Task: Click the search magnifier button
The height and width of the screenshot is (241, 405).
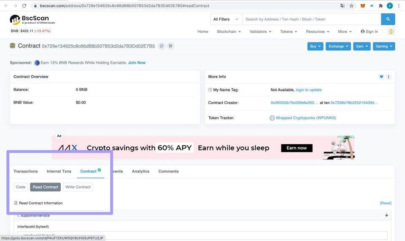Action: tap(388, 19)
